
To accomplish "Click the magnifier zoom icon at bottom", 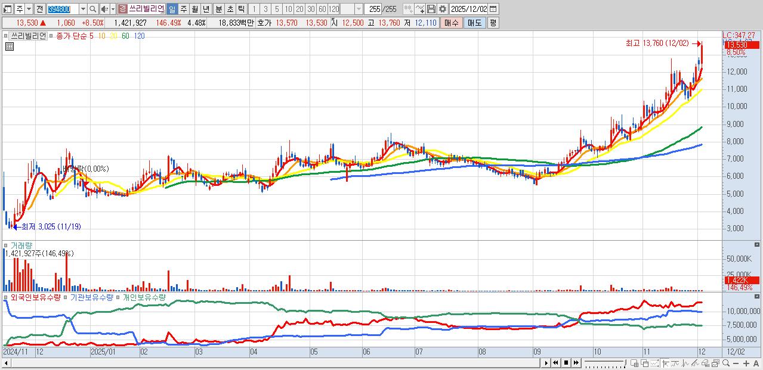I will 725,363.
